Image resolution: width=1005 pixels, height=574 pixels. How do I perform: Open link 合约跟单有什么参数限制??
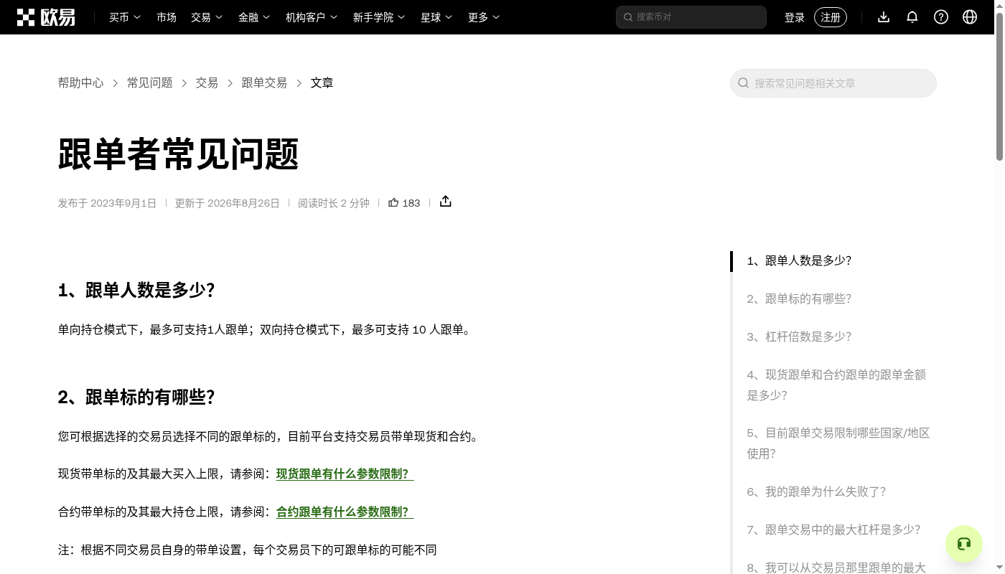point(345,512)
